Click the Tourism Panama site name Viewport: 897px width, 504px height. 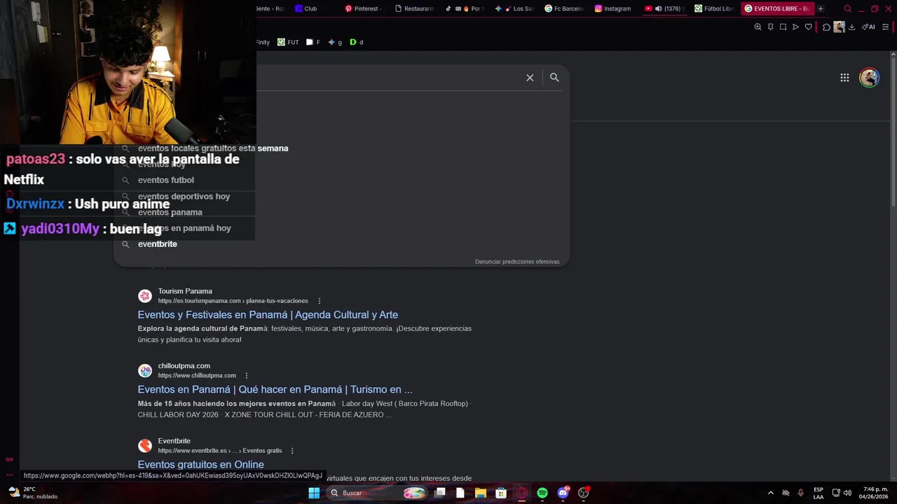coord(185,291)
